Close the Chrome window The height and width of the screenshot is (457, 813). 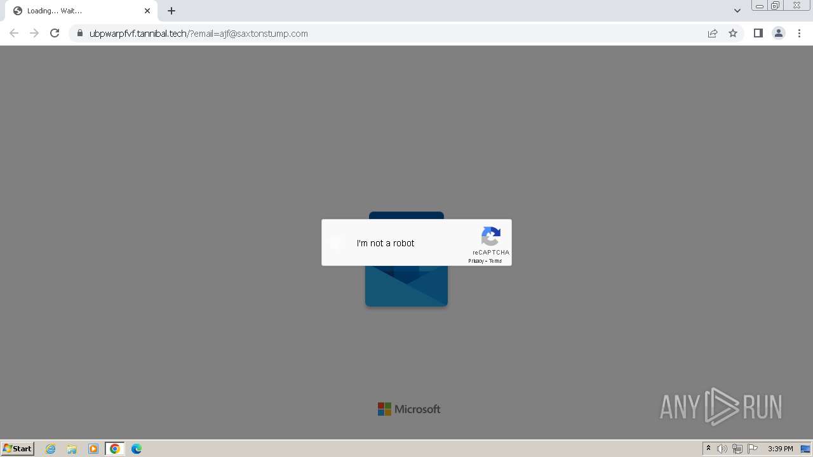(796, 6)
